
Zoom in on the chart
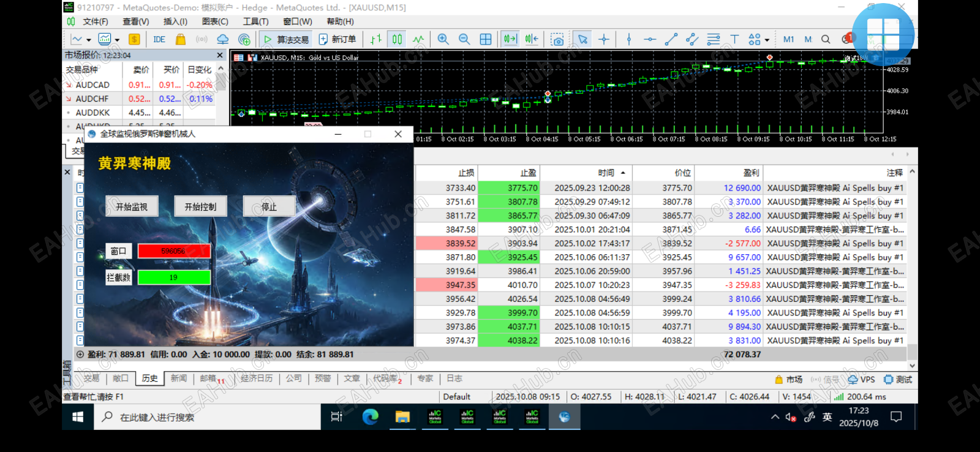point(443,39)
